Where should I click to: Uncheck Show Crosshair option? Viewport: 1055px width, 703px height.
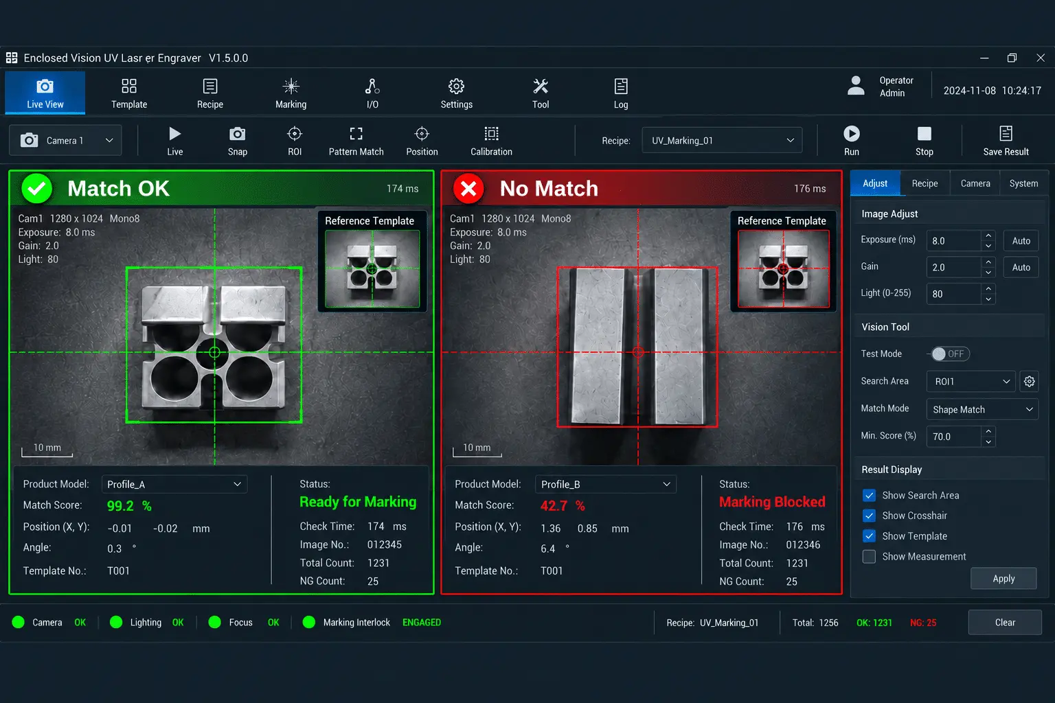[x=869, y=516]
